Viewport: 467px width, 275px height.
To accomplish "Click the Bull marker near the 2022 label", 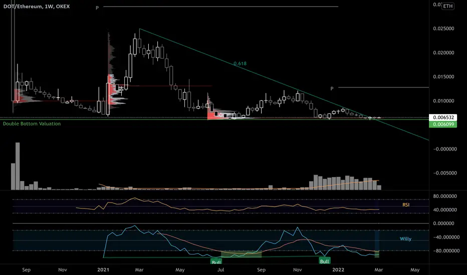I will coord(324,261).
